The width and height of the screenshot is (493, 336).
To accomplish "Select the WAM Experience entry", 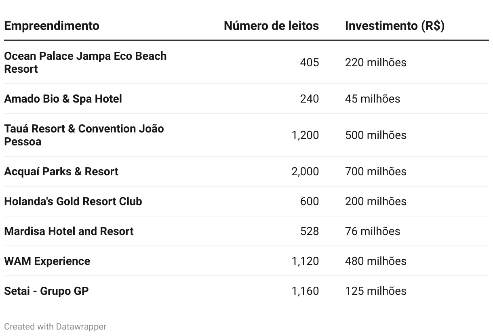I will point(47,261).
